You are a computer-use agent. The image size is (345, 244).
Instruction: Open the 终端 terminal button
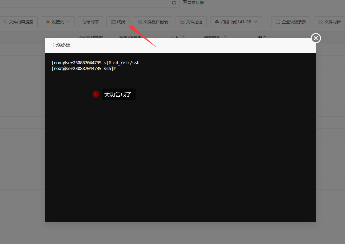click(118, 22)
